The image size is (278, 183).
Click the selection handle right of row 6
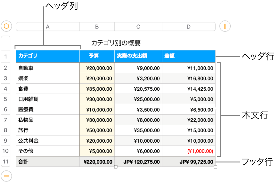[216, 109]
